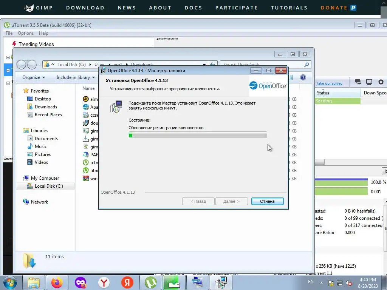Show hidden tray icons arrow

pos(321,283)
